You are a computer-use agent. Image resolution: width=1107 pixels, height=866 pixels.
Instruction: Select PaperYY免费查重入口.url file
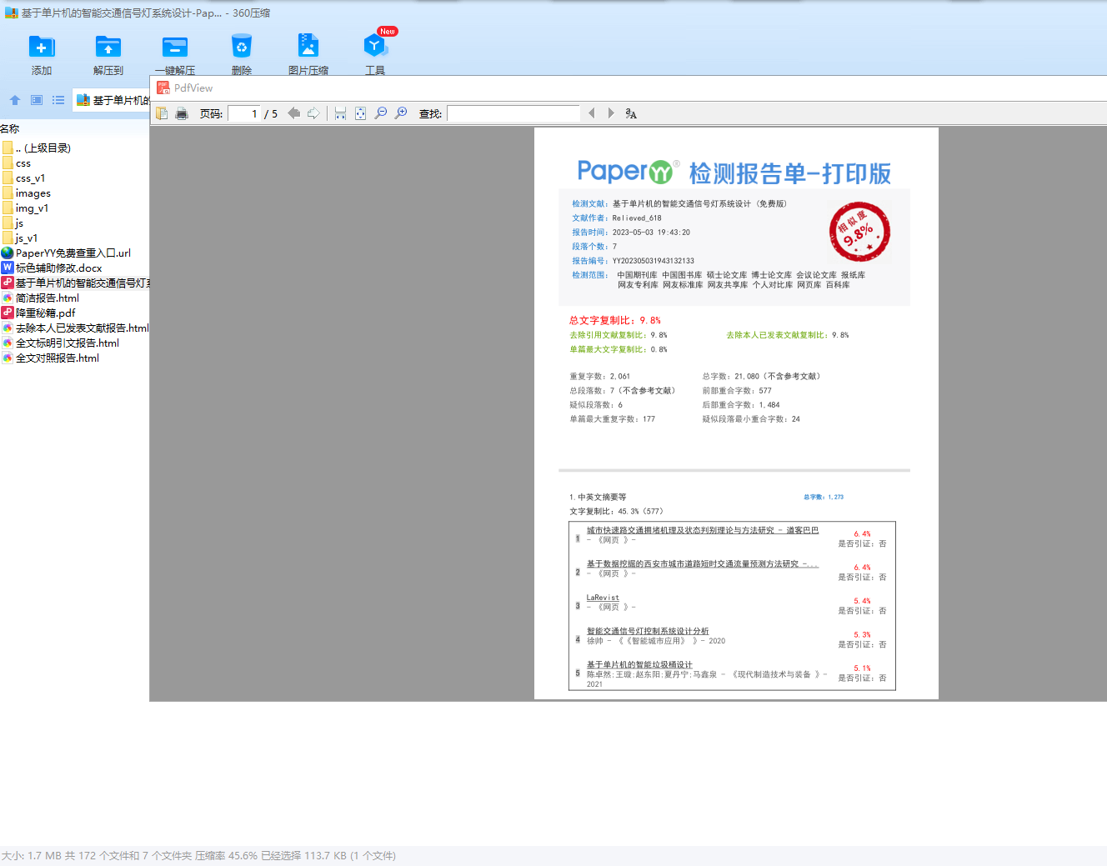66,253
